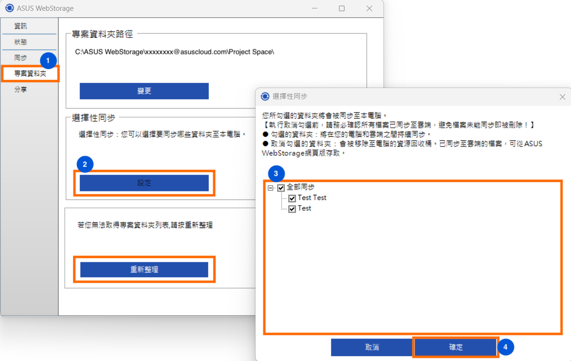Screen dimensions: 571x361
Task: Open the 專案資料夾 sidebar tab
Action: (x=30, y=74)
